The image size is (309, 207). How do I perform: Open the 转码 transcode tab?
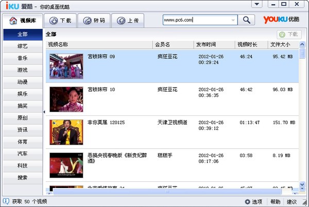point(94,21)
